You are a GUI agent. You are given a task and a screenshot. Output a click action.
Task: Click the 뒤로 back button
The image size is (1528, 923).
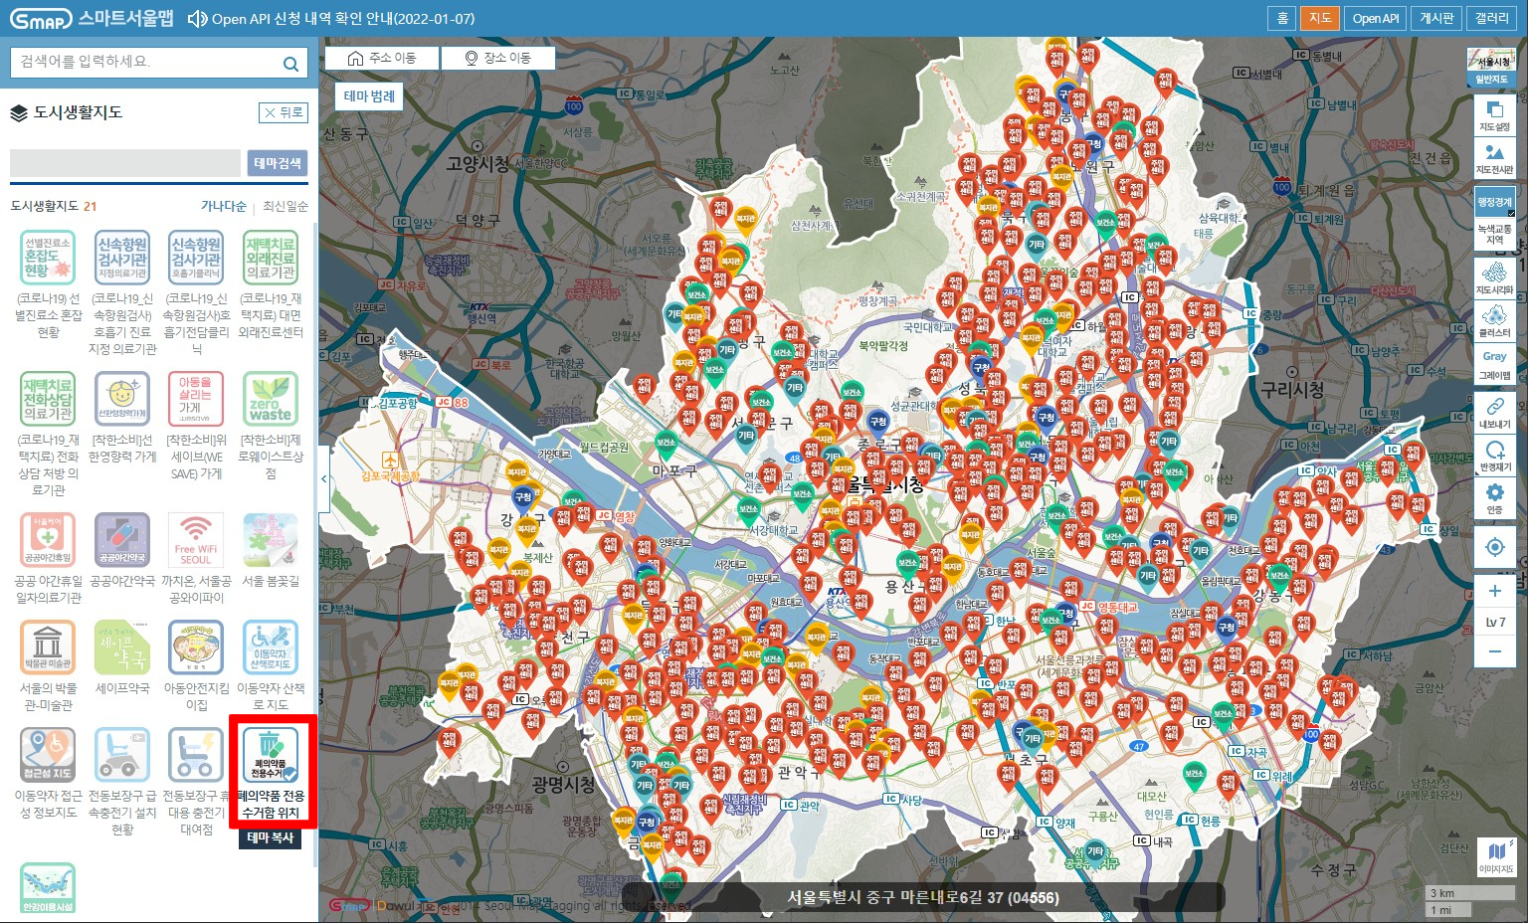(x=284, y=112)
